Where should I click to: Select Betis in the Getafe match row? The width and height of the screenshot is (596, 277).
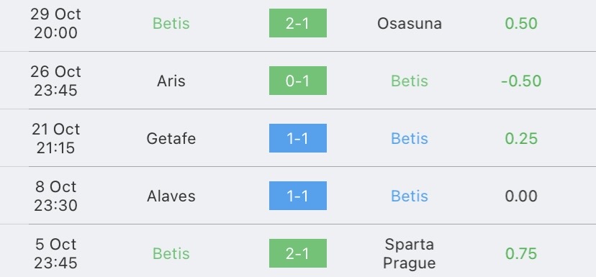point(410,138)
